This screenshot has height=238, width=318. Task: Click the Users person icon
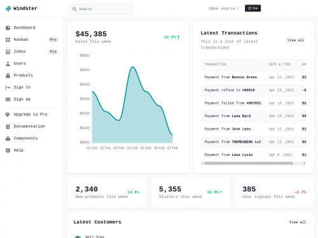click(x=8, y=64)
